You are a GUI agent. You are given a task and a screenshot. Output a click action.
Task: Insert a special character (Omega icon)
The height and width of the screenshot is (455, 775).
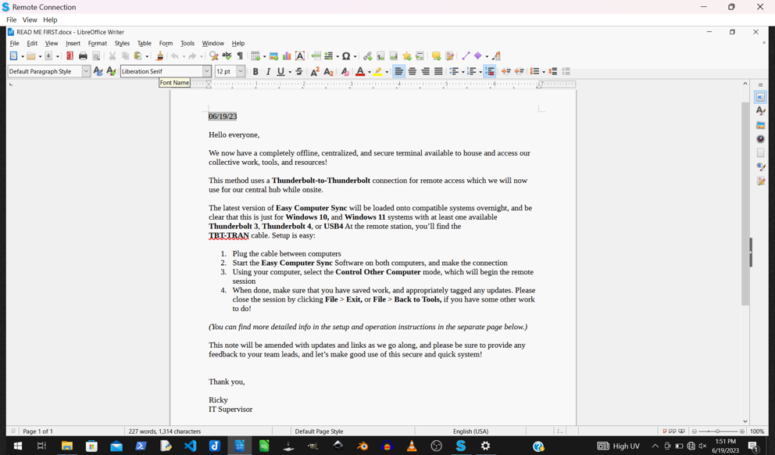pyautogui.click(x=346, y=56)
